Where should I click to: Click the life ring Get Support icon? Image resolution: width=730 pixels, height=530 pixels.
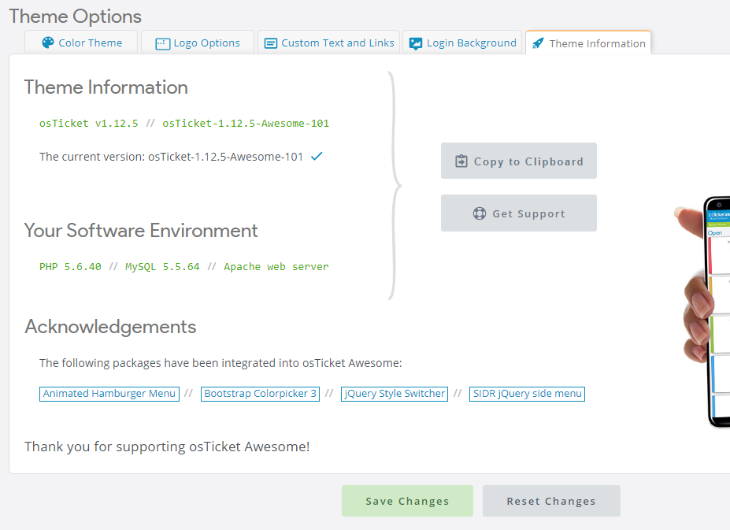[x=479, y=213]
